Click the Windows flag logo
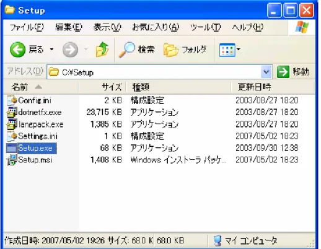Screen dimensions: 321x249 302,27
